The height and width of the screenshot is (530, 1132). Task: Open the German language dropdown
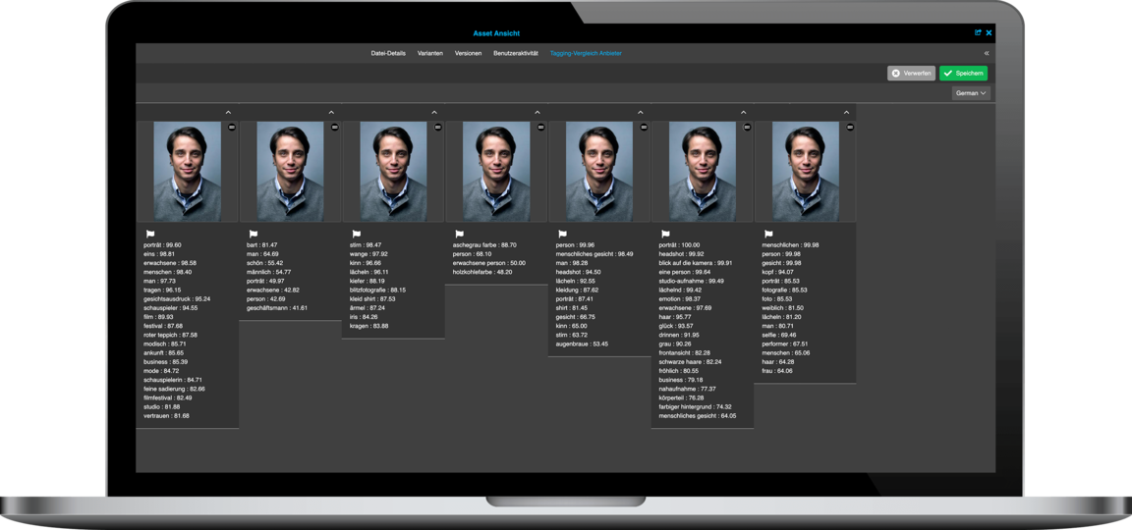[x=971, y=93]
